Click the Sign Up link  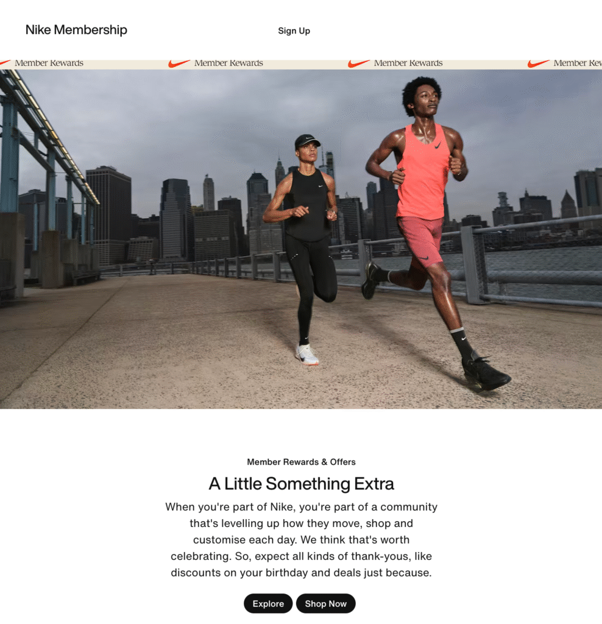click(294, 30)
